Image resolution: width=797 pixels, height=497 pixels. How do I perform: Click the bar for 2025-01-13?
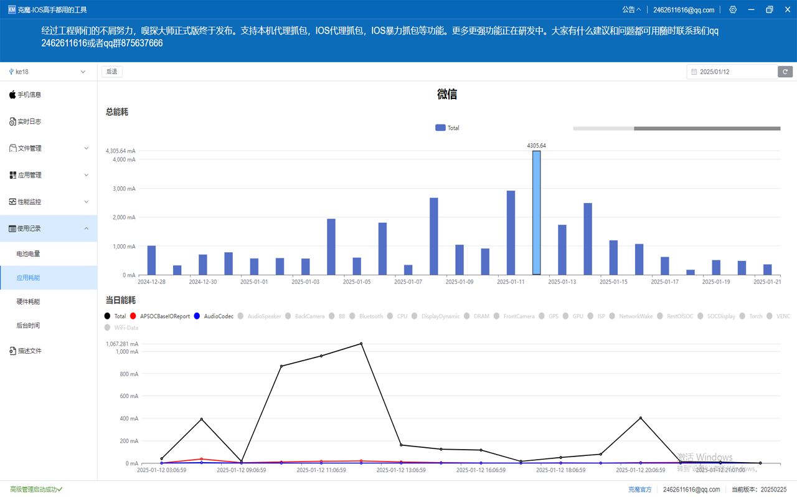pos(562,250)
